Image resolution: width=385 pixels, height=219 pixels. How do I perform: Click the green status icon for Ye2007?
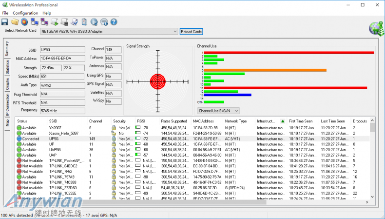pyautogui.click(x=19, y=128)
